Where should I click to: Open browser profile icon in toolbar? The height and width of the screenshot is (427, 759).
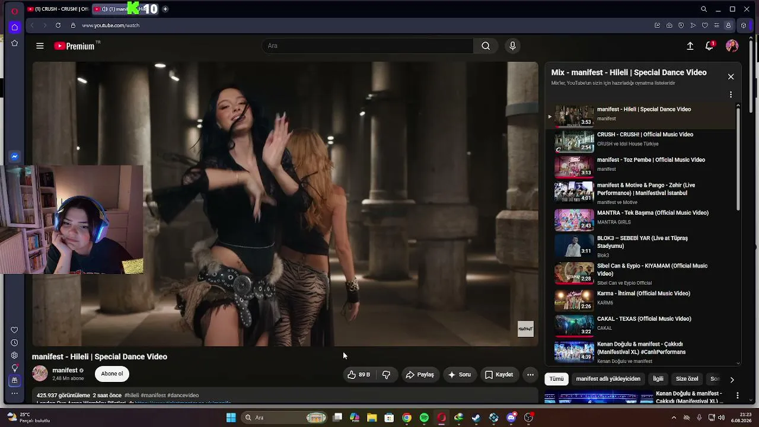click(x=729, y=26)
